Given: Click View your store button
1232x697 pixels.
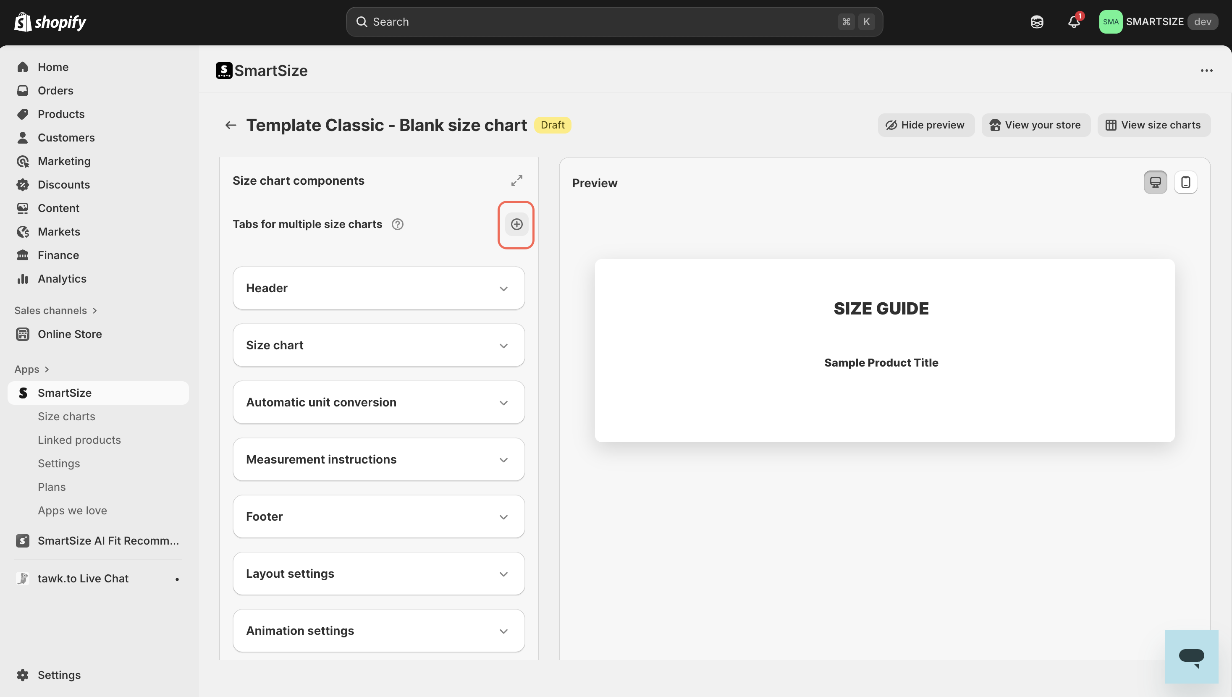Looking at the screenshot, I should coord(1036,125).
